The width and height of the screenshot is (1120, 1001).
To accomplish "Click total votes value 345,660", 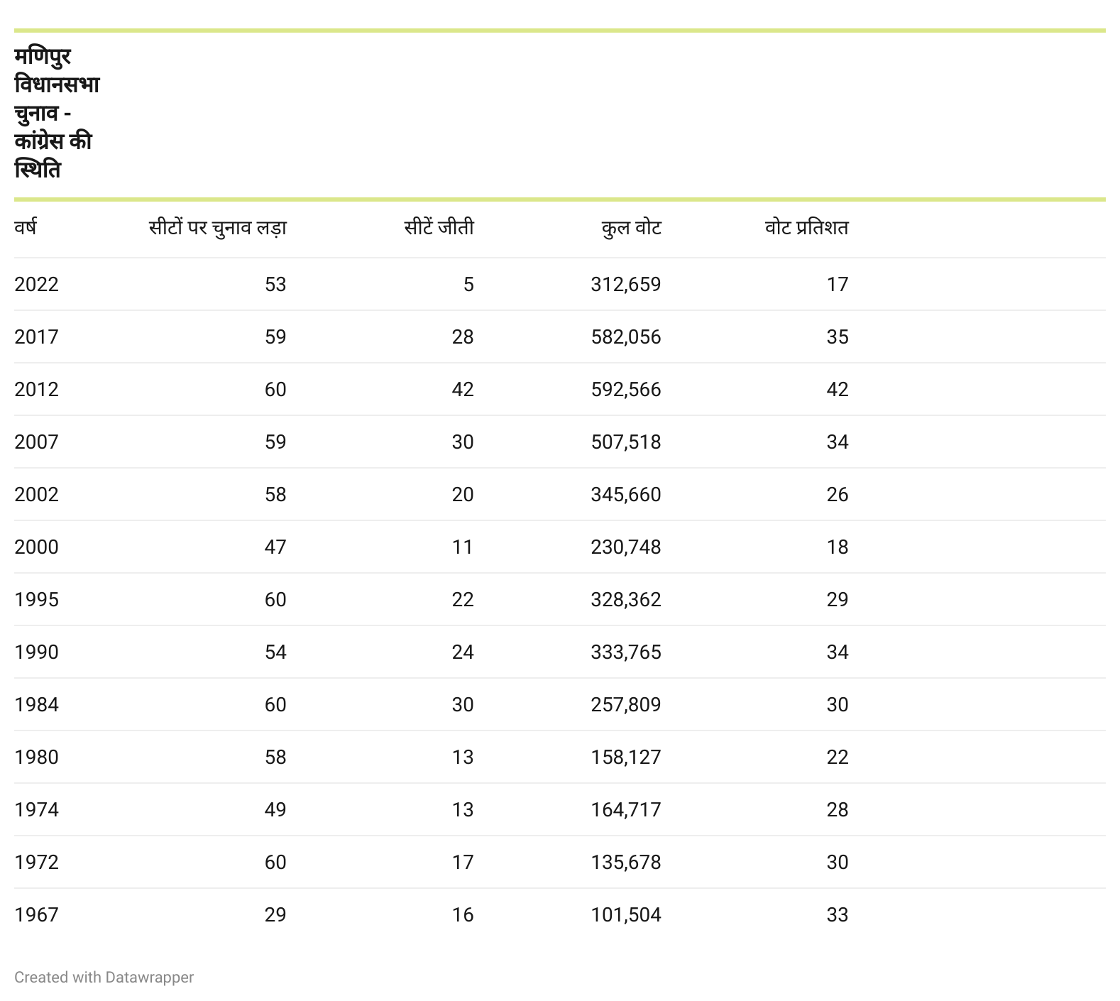I will [625, 495].
